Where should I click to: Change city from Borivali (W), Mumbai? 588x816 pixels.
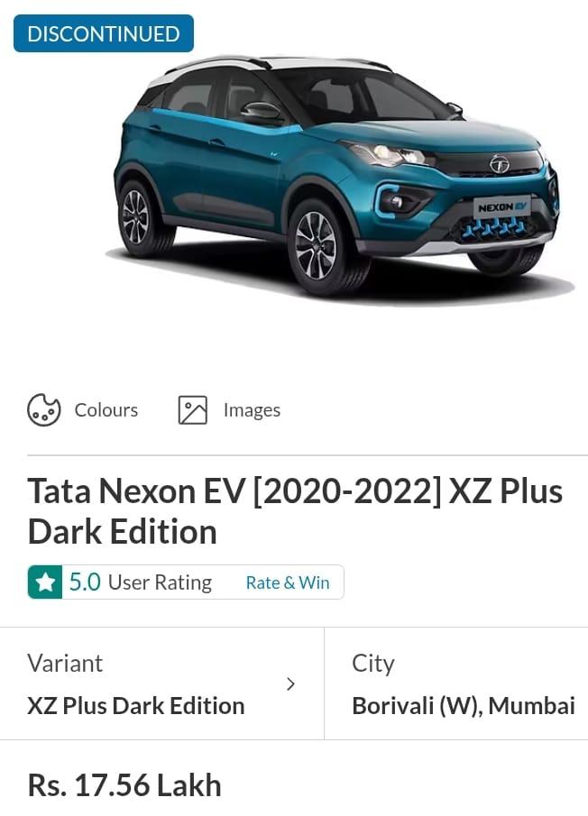[x=456, y=683]
